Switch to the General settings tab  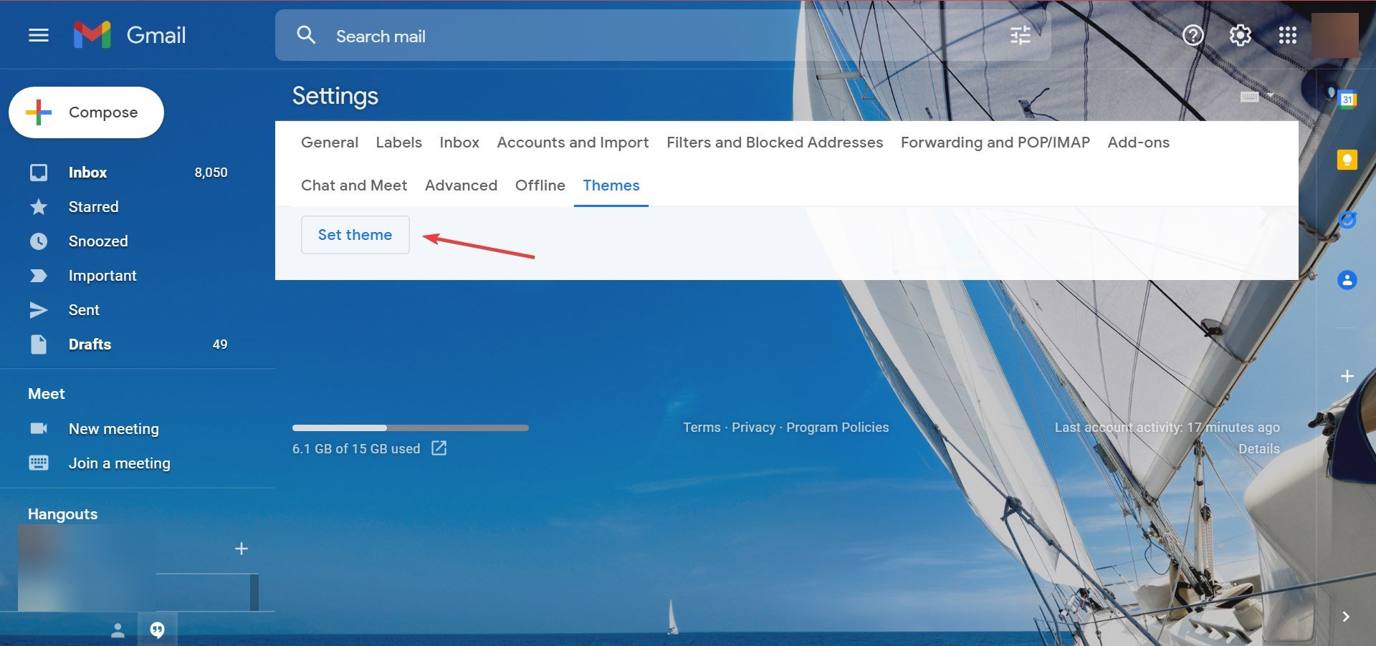click(330, 143)
